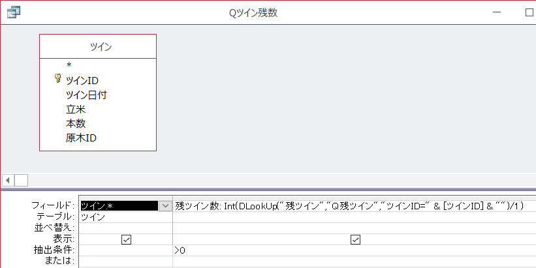Click the 残ツイン数 expression field cell
Screen dimensions: 536x268
(353, 206)
